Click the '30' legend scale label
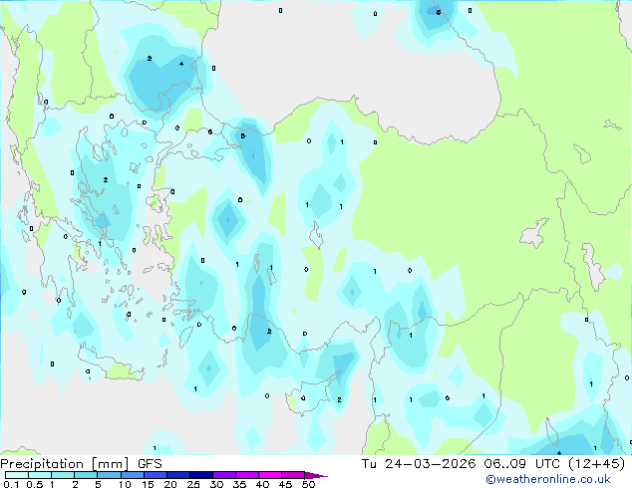The width and height of the screenshot is (632, 488). [216, 484]
